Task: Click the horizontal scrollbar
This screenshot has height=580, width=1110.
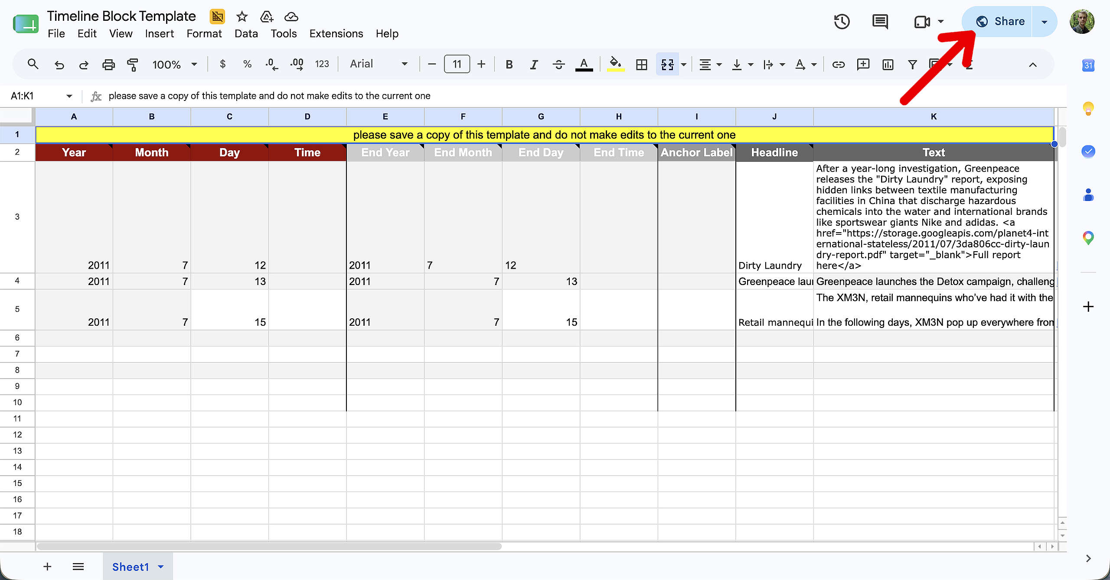Action: click(x=269, y=546)
